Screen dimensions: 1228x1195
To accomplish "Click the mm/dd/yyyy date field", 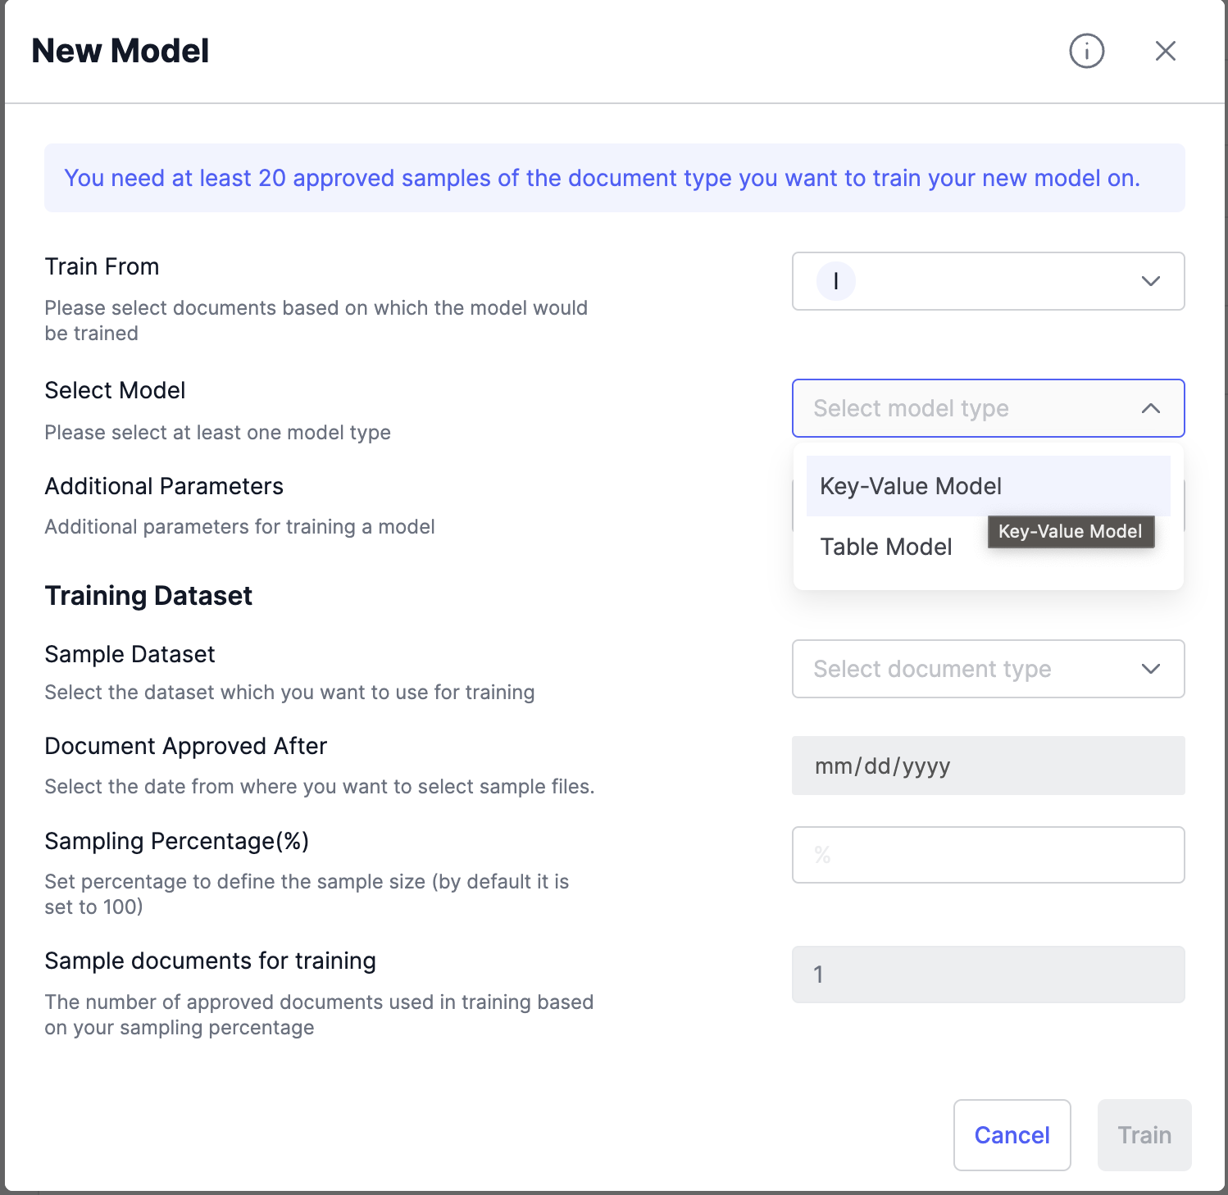I will [988, 766].
